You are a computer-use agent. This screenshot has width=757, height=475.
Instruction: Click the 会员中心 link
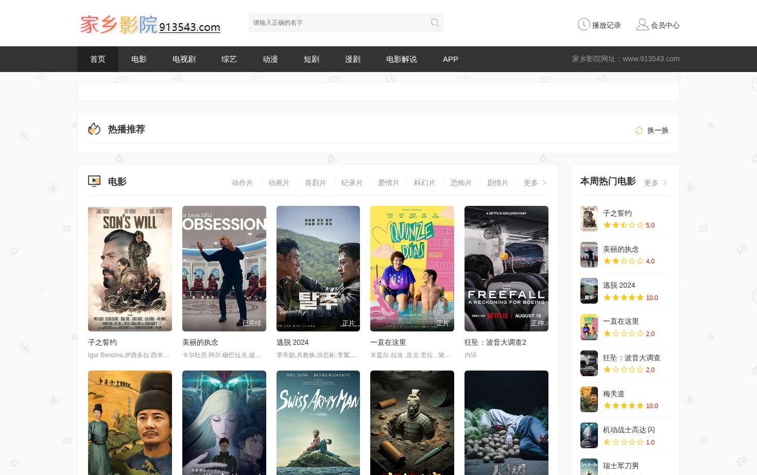coord(665,25)
